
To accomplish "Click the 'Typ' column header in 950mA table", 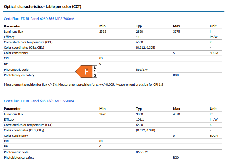I will 139,109.
